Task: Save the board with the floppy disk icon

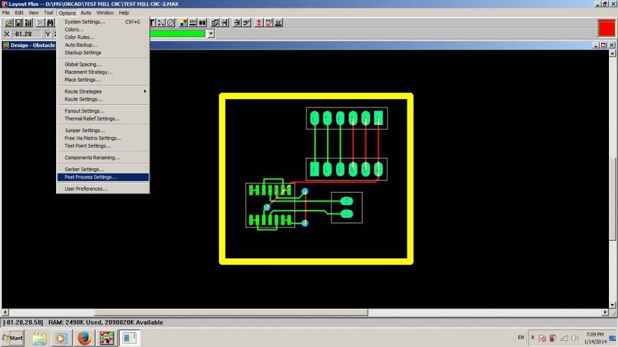Action: (x=19, y=23)
